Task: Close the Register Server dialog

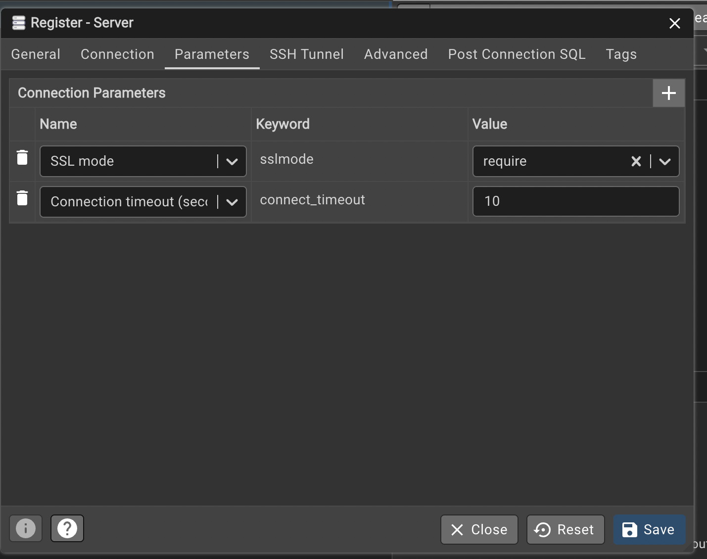Action: 674,23
